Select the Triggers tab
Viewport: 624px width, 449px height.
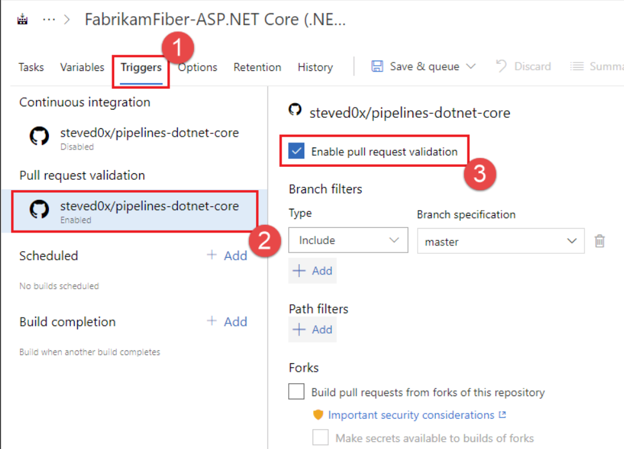pyautogui.click(x=141, y=67)
